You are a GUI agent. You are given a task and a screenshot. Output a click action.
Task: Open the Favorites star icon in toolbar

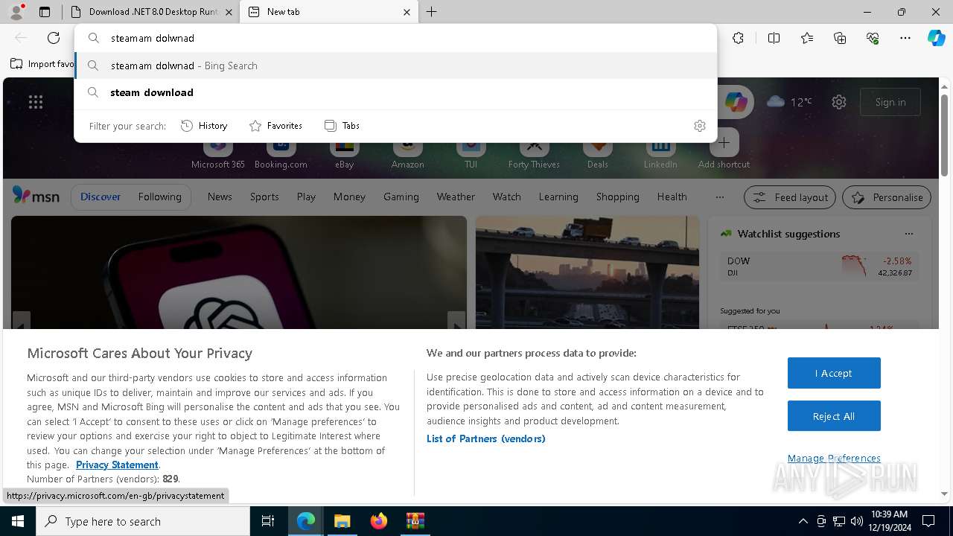[x=807, y=38]
